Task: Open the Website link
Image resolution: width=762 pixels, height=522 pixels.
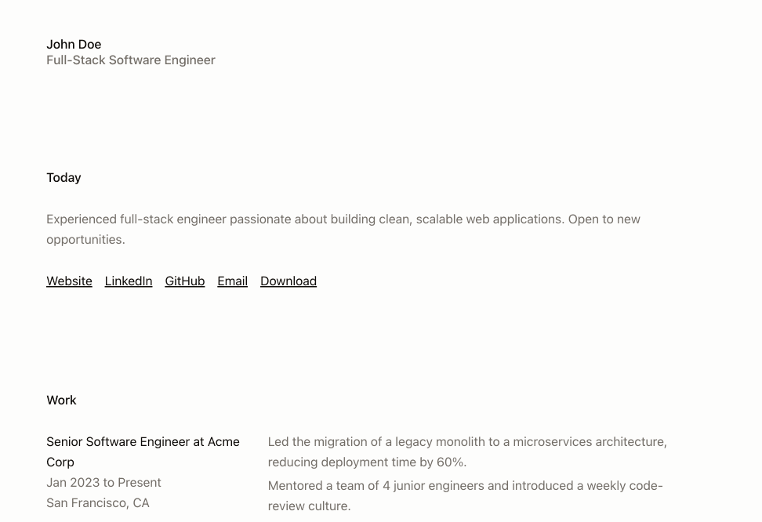Action: pyautogui.click(x=69, y=281)
